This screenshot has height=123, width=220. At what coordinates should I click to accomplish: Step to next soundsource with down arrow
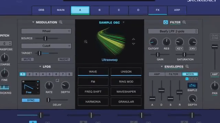pyautogui.click(x=133, y=44)
